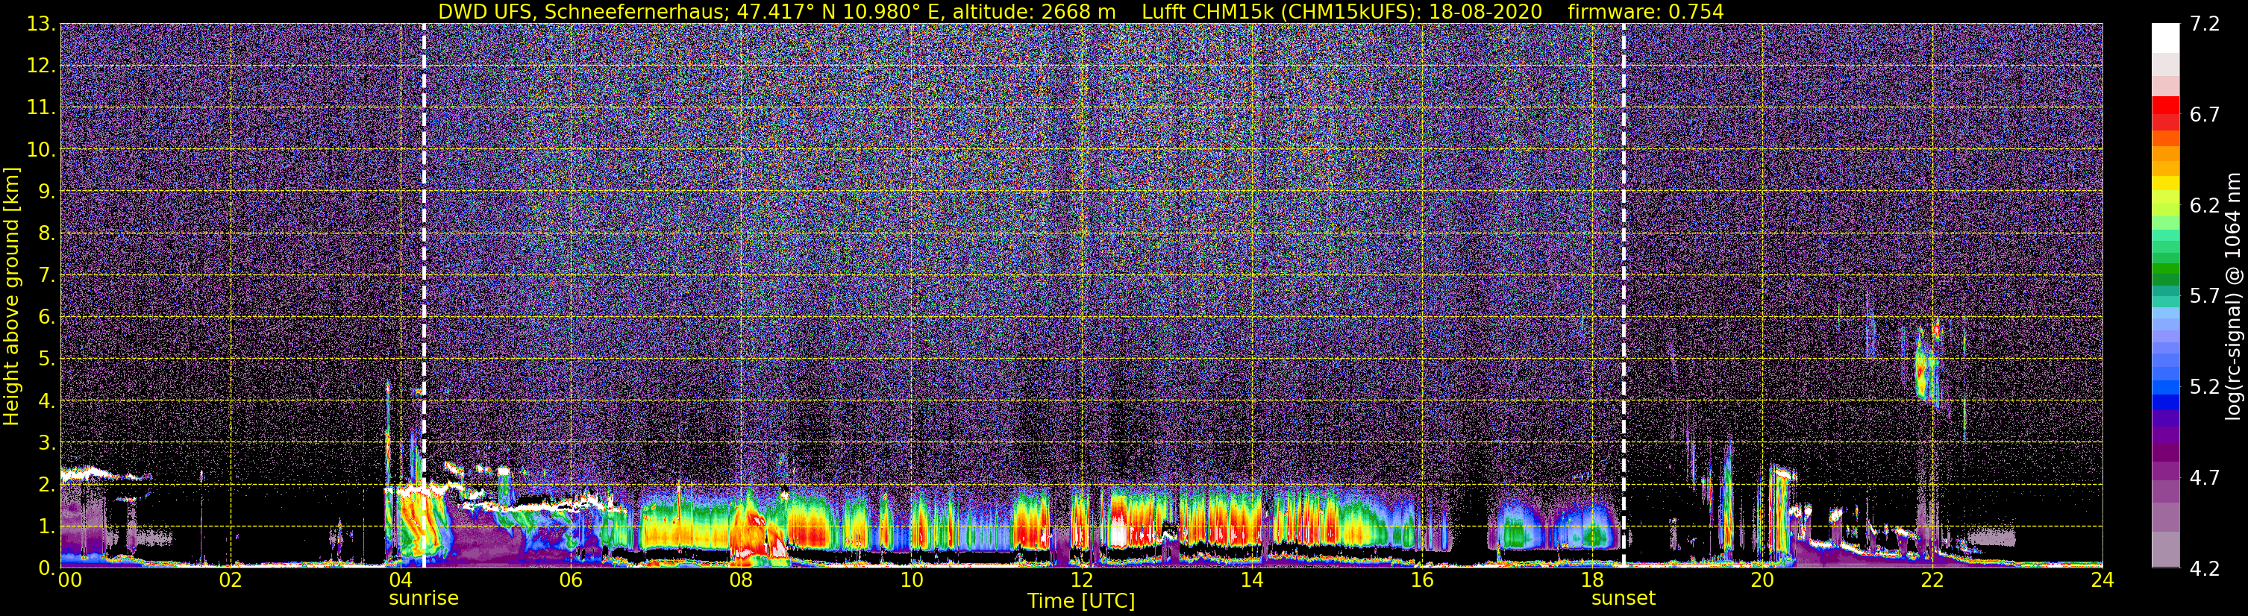Click the '08' time tick label
Viewport: 2248px width, 616px height.
741,580
